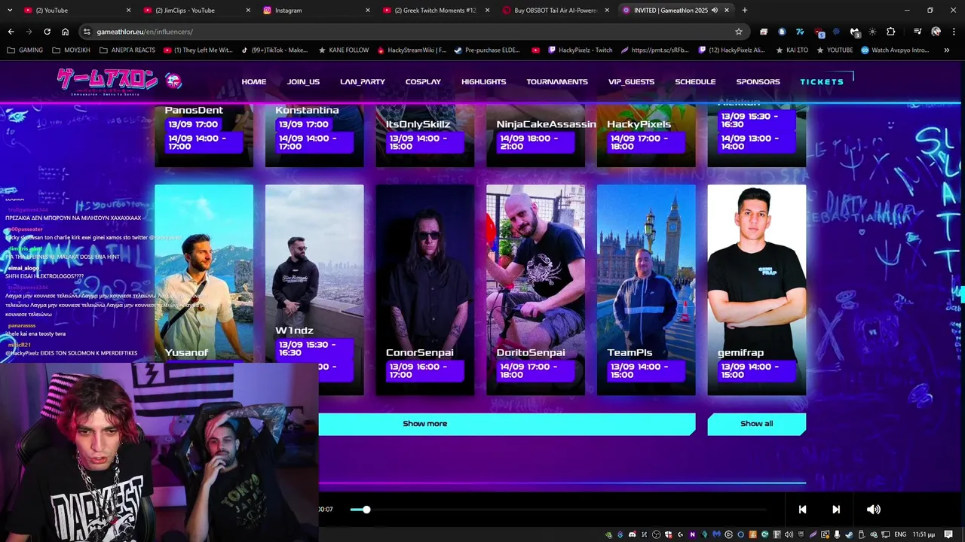
Task: Open the SCHEDULE menu item
Action: pos(695,81)
